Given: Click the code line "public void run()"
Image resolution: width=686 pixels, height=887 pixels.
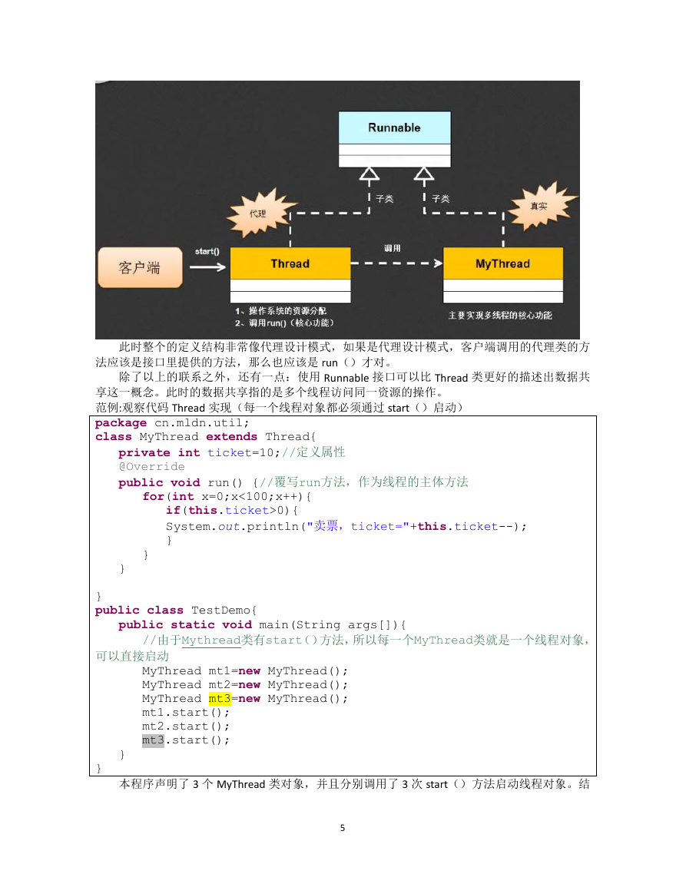Looking at the screenshot, I should 293,482.
